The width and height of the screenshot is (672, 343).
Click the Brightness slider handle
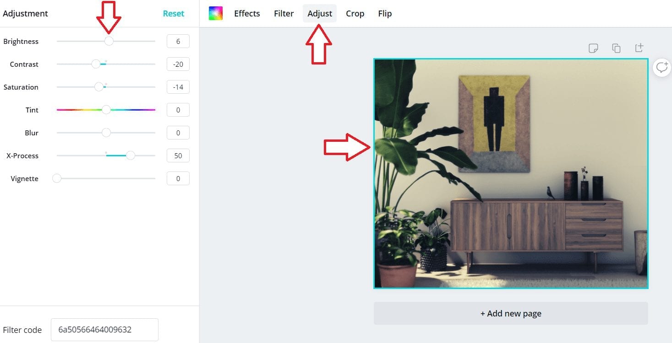pos(109,41)
